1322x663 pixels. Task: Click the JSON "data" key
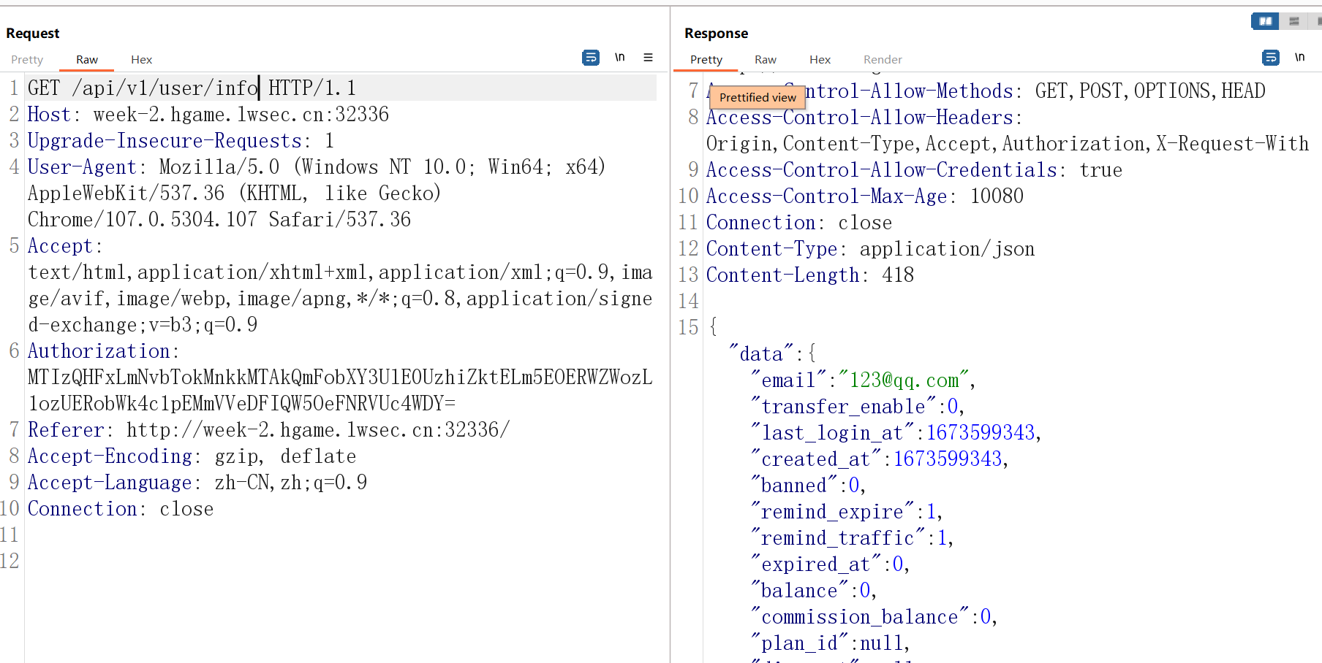761,354
